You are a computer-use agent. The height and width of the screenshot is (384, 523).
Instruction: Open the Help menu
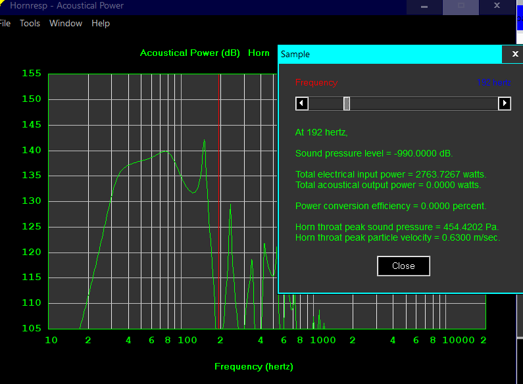click(x=101, y=23)
